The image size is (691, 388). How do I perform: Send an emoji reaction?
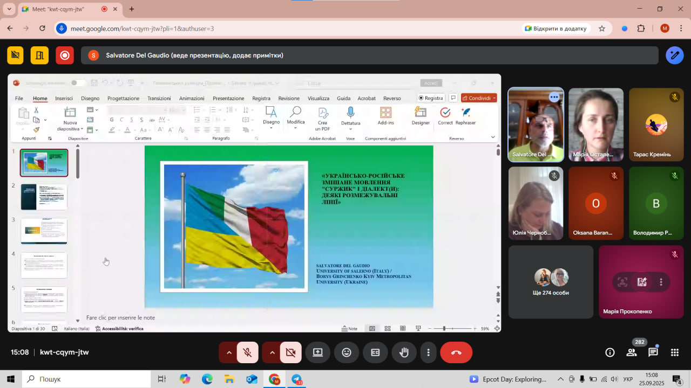pos(347,352)
